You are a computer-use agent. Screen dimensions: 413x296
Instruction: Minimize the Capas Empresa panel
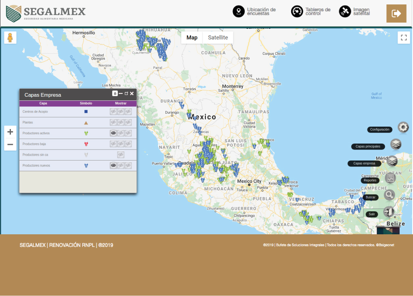pos(121,94)
